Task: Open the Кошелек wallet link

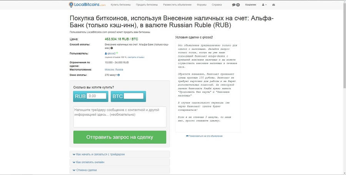Action: [251, 5]
